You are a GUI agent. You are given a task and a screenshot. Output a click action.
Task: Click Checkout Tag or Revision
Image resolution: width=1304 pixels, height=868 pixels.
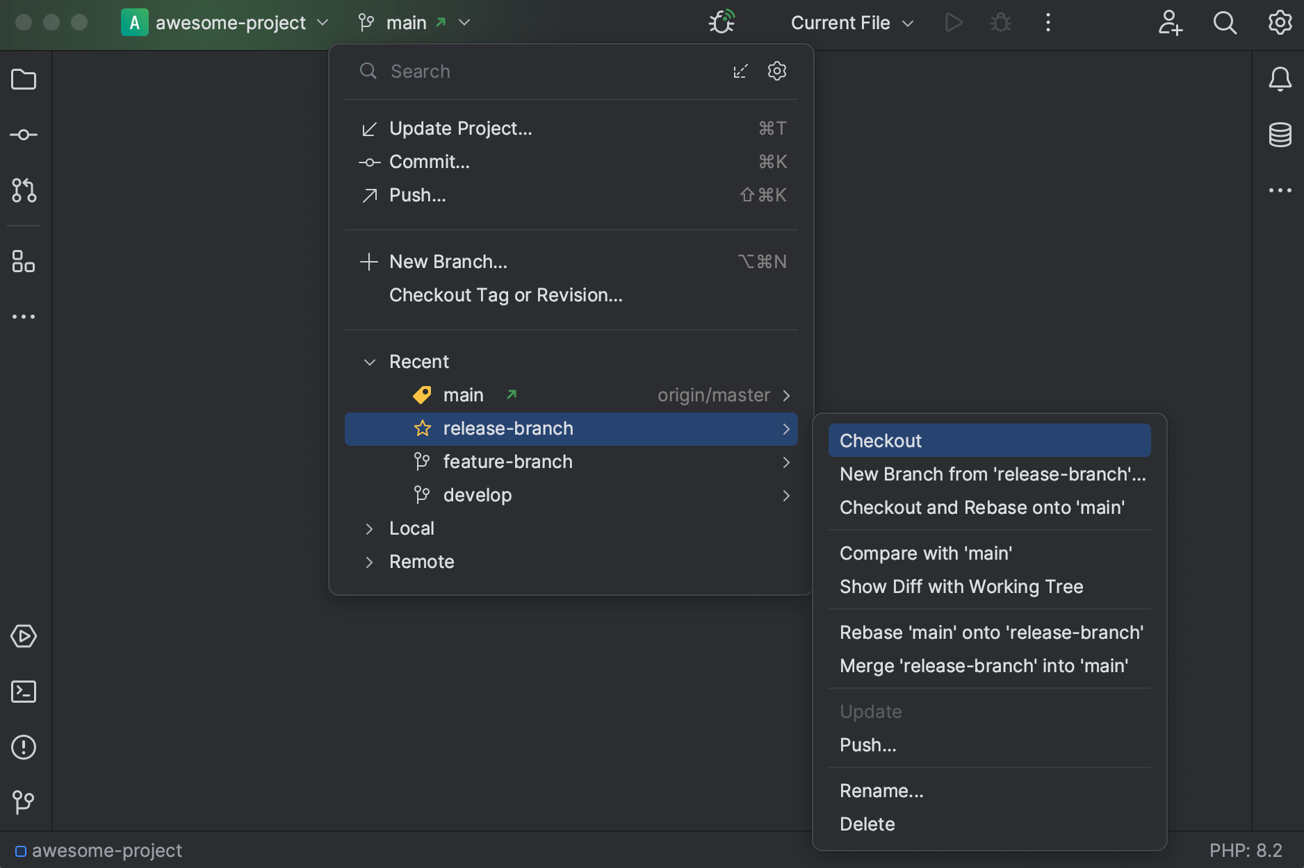[x=505, y=294]
